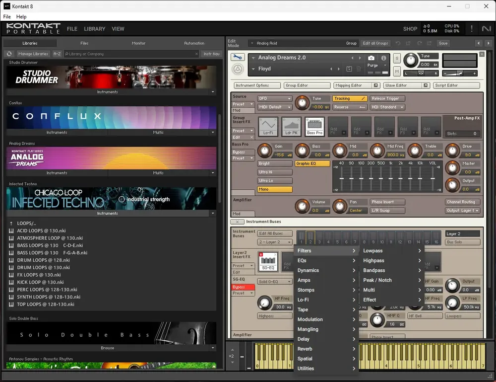
Task: Click the save snapshot floppy icon
Action: coord(349,69)
